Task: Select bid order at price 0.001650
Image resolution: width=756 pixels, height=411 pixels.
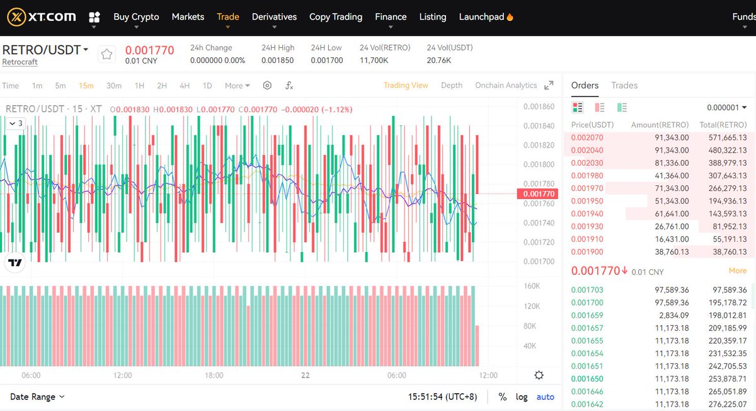Action: pyautogui.click(x=659, y=379)
